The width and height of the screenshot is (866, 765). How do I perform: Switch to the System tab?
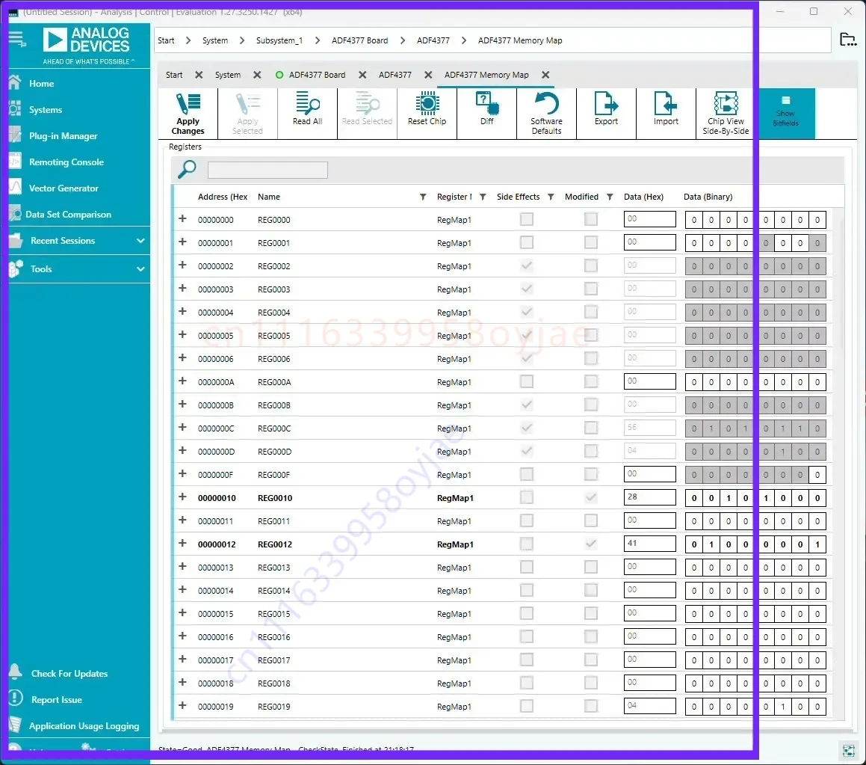[228, 75]
